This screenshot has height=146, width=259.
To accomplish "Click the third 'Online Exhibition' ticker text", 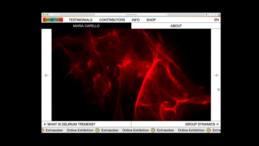I will click(x=191, y=130).
